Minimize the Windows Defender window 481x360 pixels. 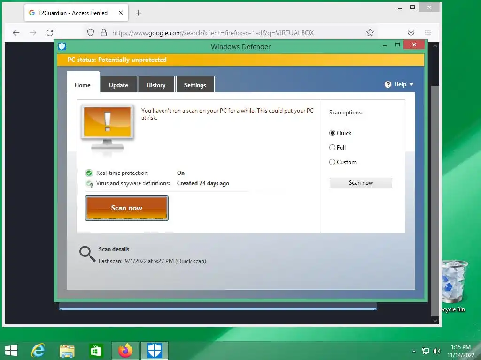tap(385, 45)
